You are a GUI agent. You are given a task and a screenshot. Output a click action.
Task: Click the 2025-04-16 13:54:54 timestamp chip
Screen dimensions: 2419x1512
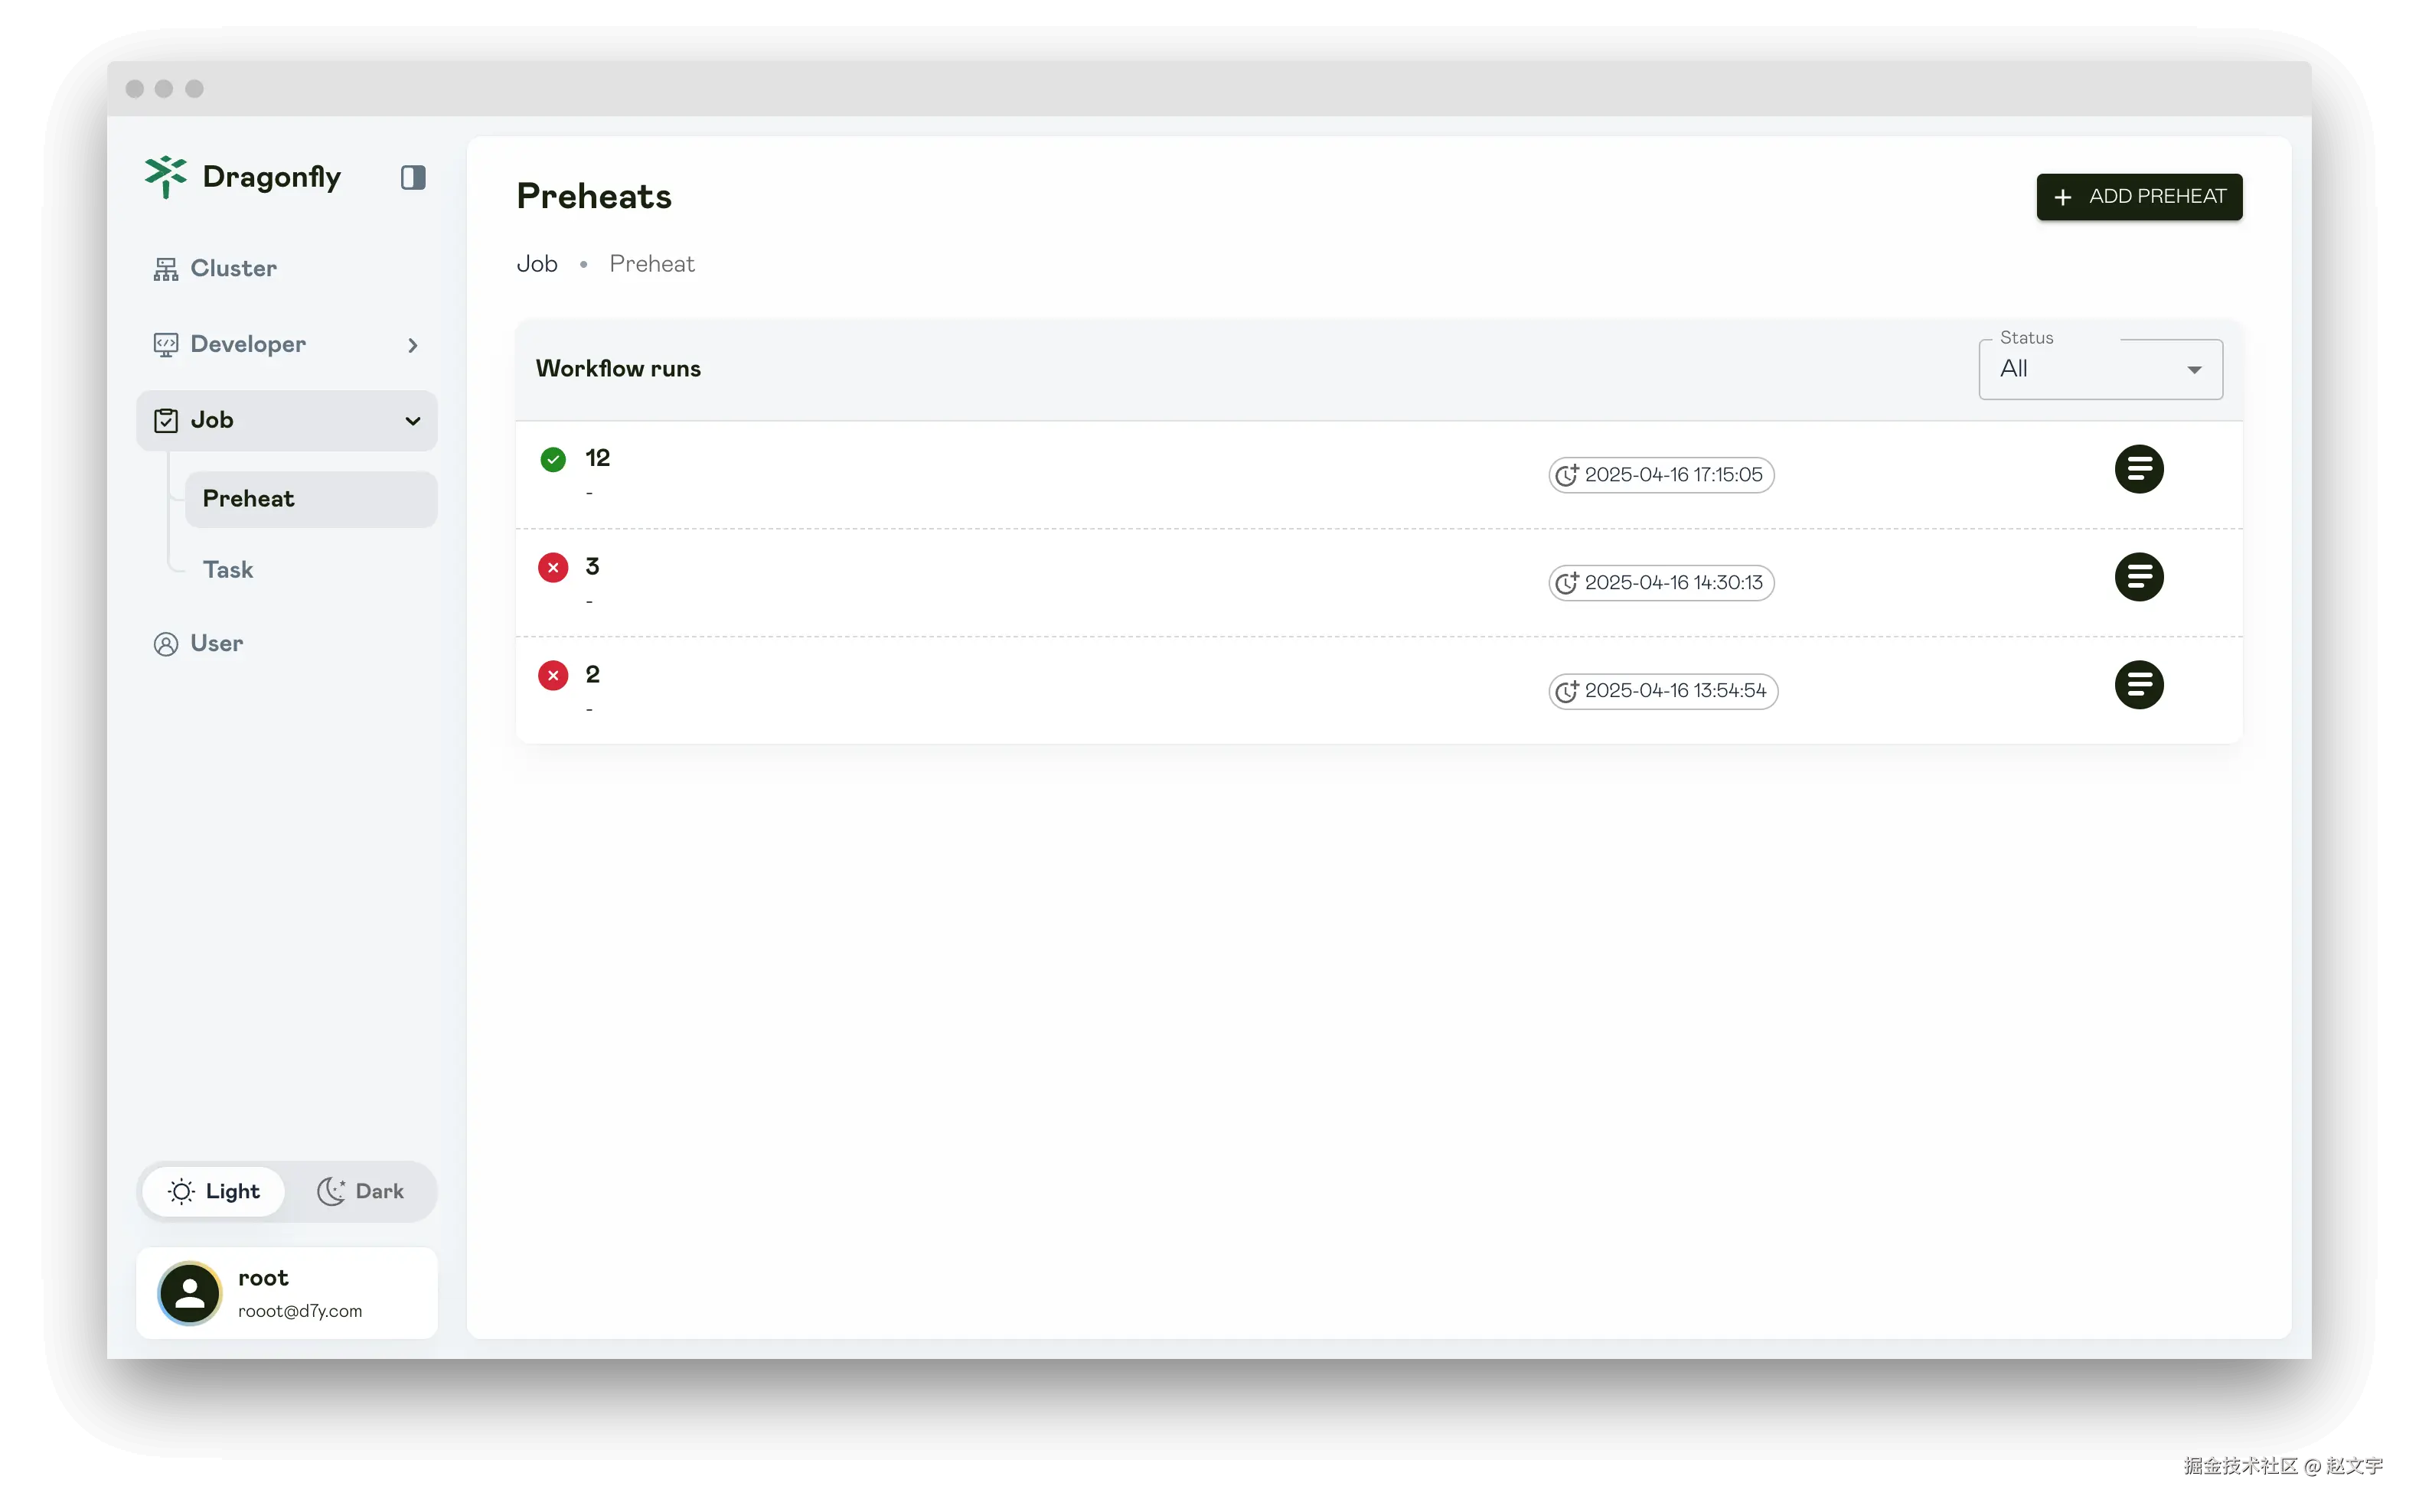click(1663, 691)
